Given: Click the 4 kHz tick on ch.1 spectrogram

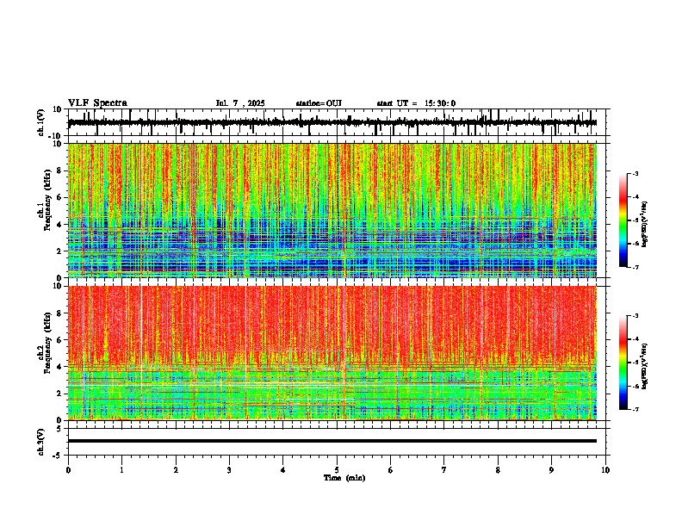Looking at the screenshot, I should point(60,225).
